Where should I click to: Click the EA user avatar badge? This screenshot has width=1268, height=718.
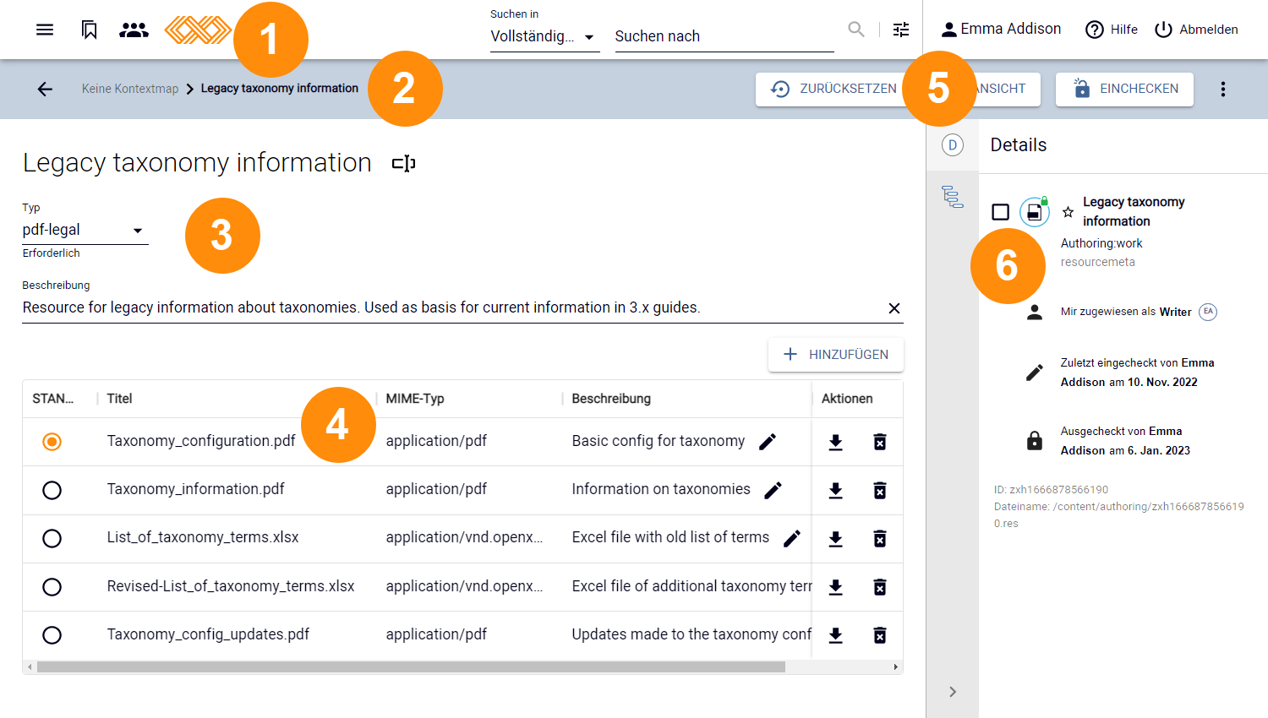(x=1208, y=312)
